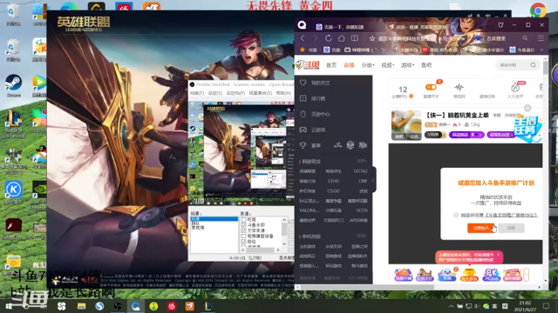Open Steam from the desktop
This screenshot has width=558, height=313.
(14, 85)
